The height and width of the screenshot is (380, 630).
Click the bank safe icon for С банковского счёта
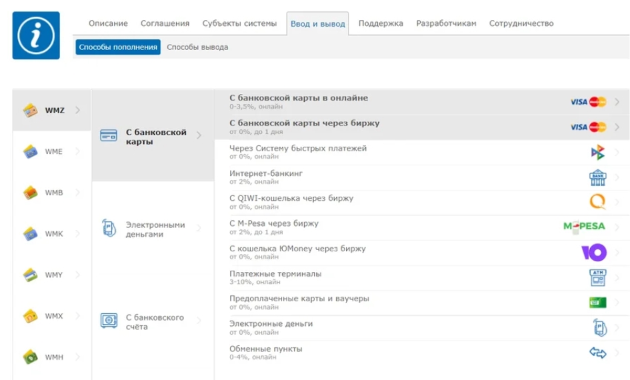109,321
